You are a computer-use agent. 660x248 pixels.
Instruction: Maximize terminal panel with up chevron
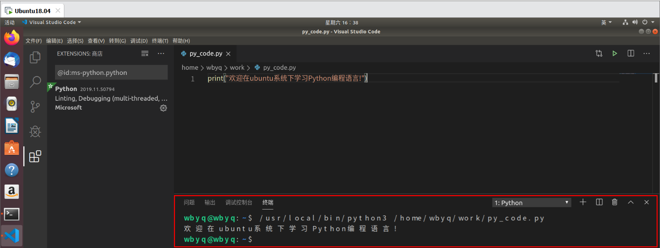tap(631, 202)
